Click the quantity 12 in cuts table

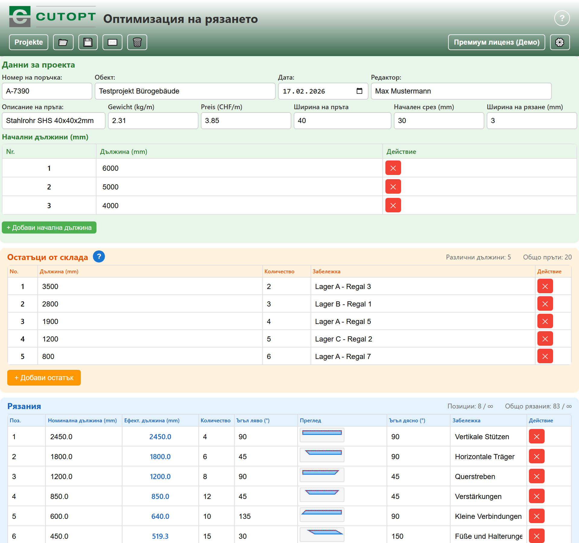pyautogui.click(x=207, y=496)
